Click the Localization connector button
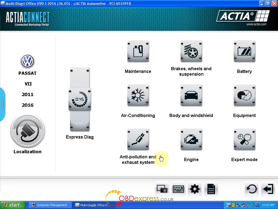 27,131
